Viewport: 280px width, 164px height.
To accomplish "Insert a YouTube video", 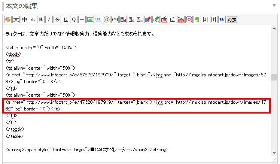I will [181, 19].
